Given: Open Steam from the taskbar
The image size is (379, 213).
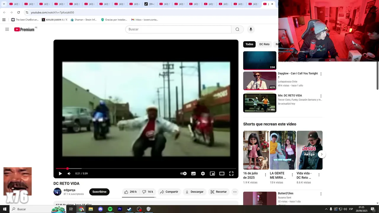Looking at the screenshot, I should [129, 209].
